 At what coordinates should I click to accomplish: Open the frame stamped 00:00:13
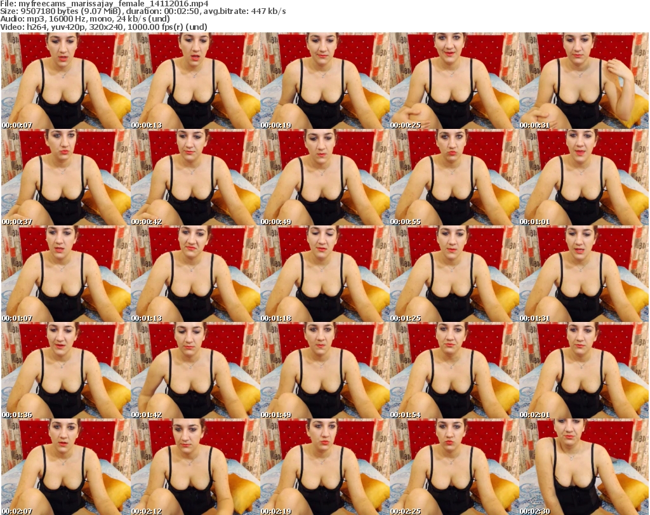196,81
